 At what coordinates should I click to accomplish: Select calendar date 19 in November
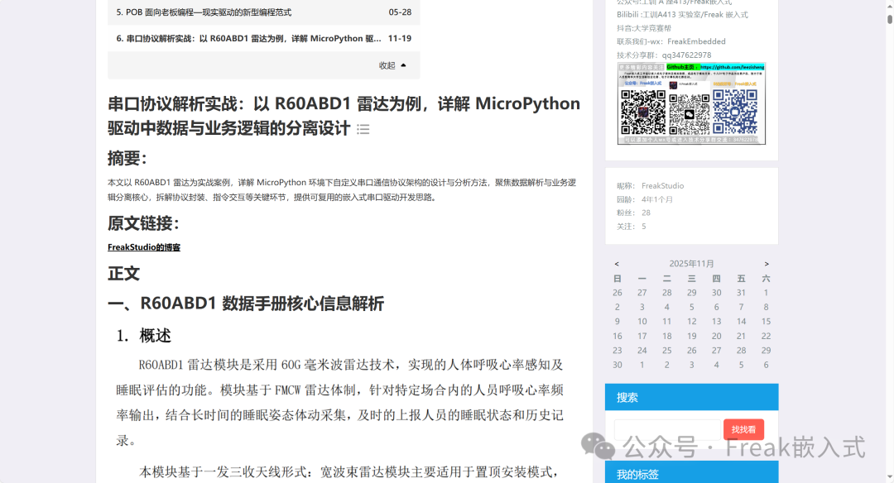point(691,336)
